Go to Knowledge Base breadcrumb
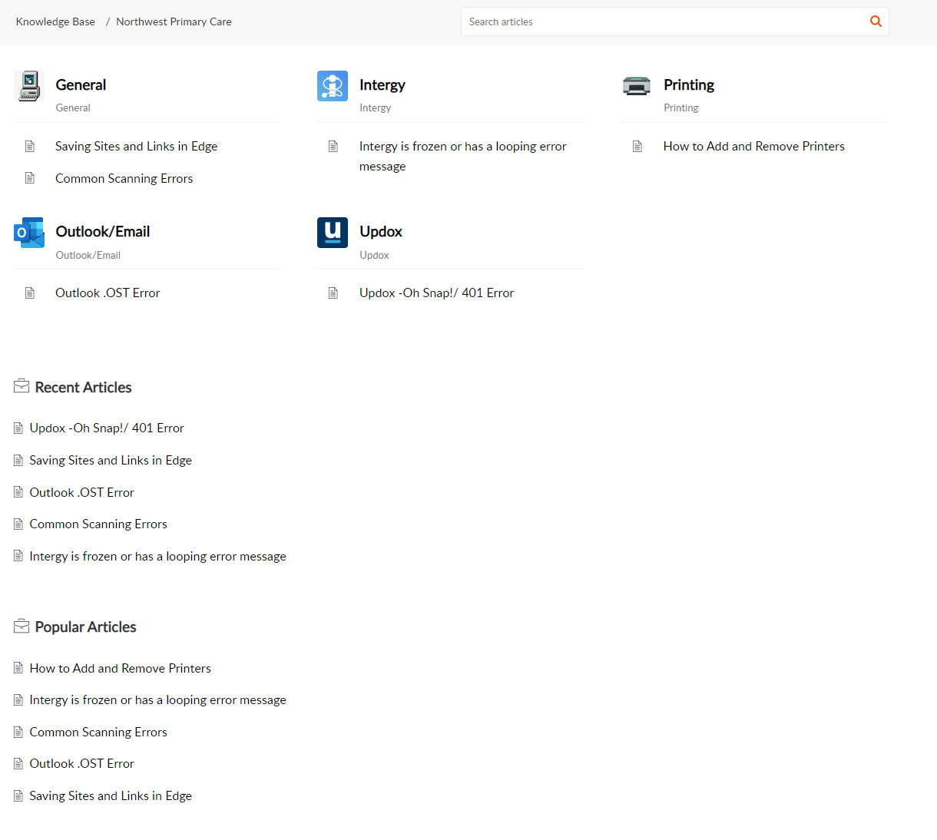 (55, 21)
